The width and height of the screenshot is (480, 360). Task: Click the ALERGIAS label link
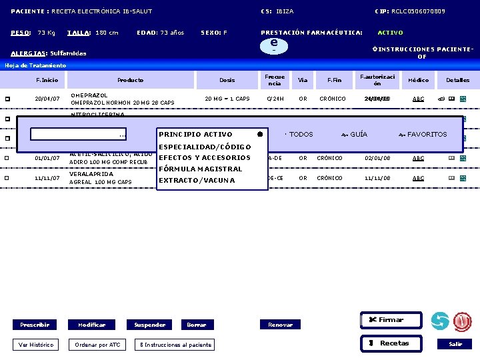(x=29, y=53)
